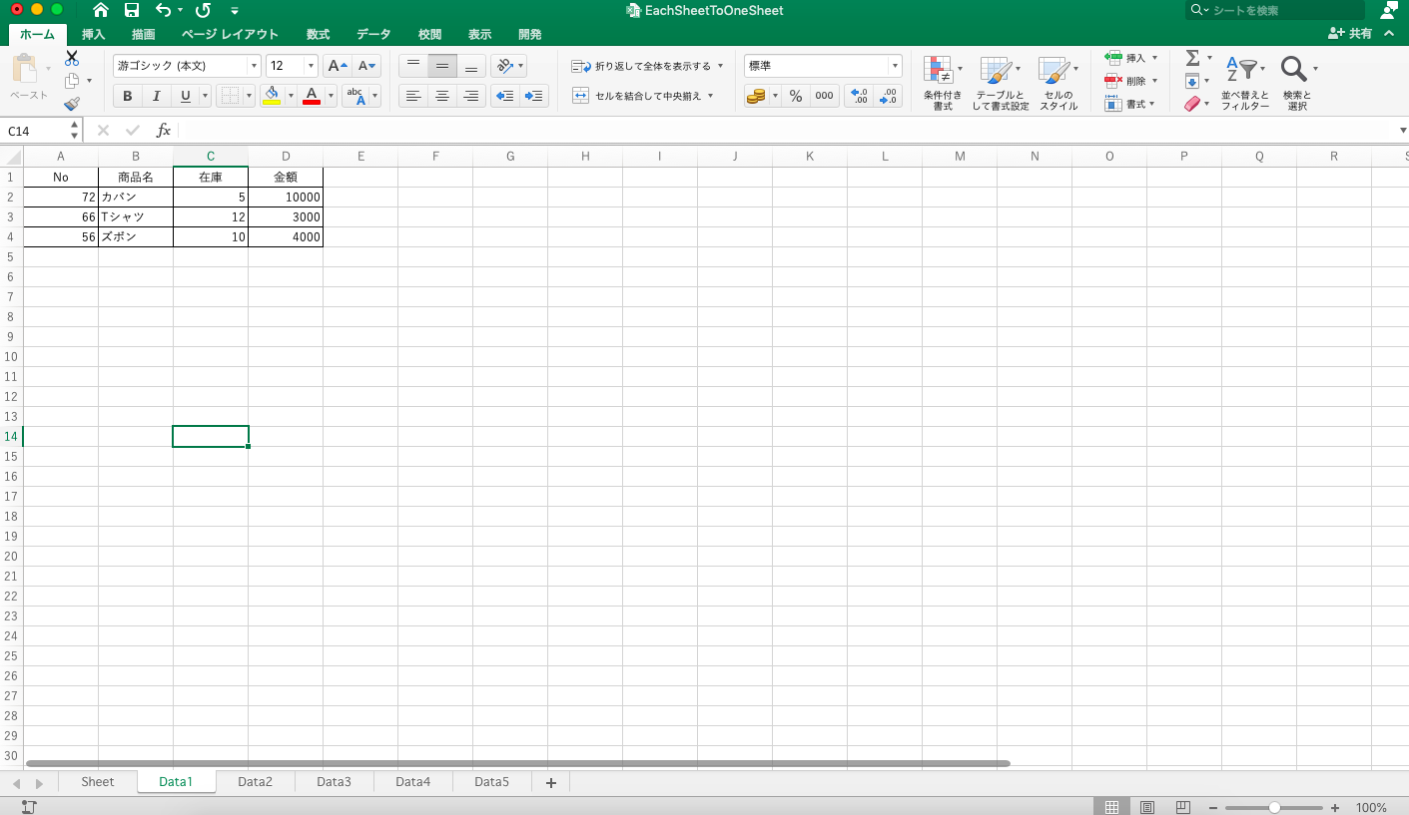Click the AutoSum sigma icon

point(1192,58)
